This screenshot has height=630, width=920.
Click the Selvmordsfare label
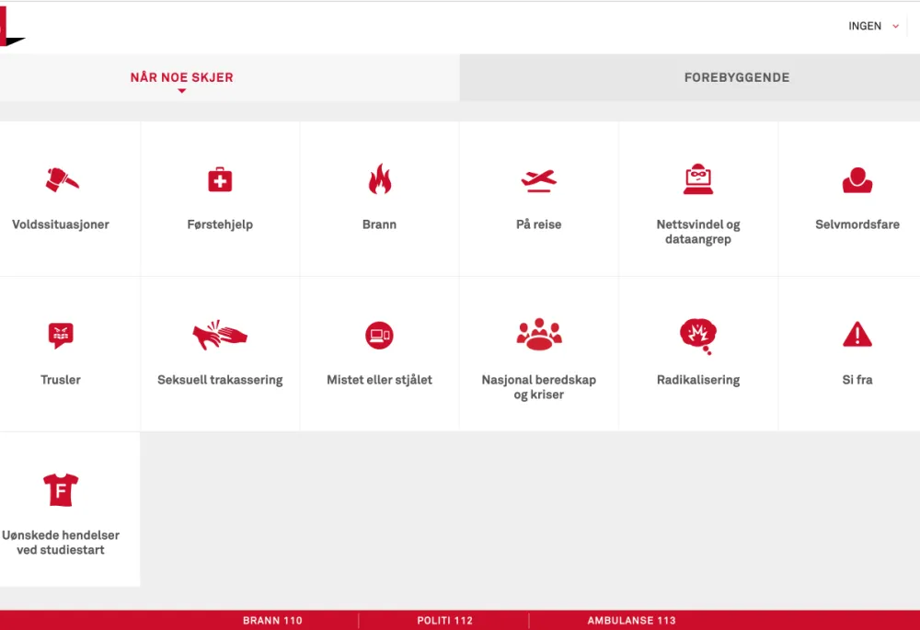tap(857, 224)
